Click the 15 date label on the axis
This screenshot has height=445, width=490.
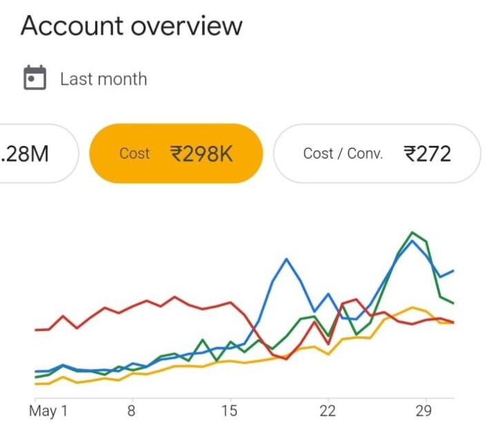(229, 411)
